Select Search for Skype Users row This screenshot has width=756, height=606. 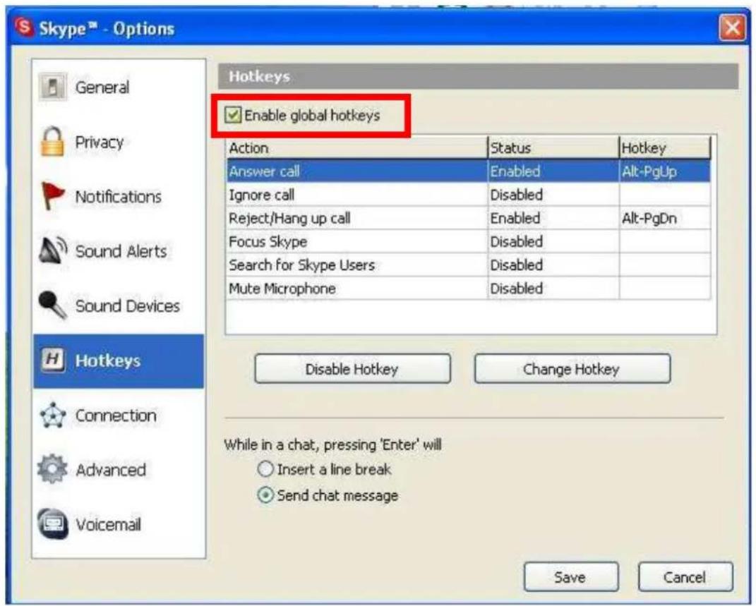469,265
